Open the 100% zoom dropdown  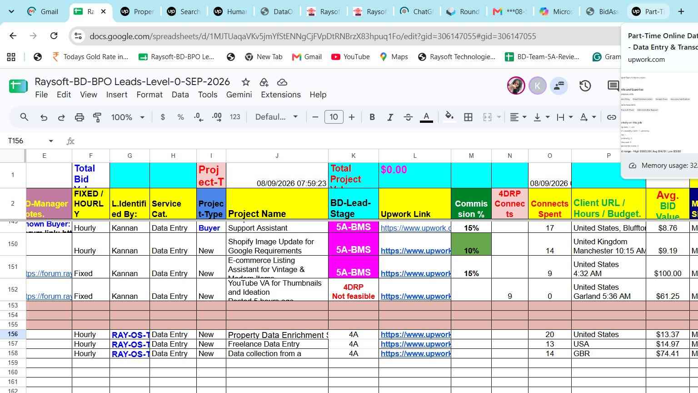tap(128, 117)
